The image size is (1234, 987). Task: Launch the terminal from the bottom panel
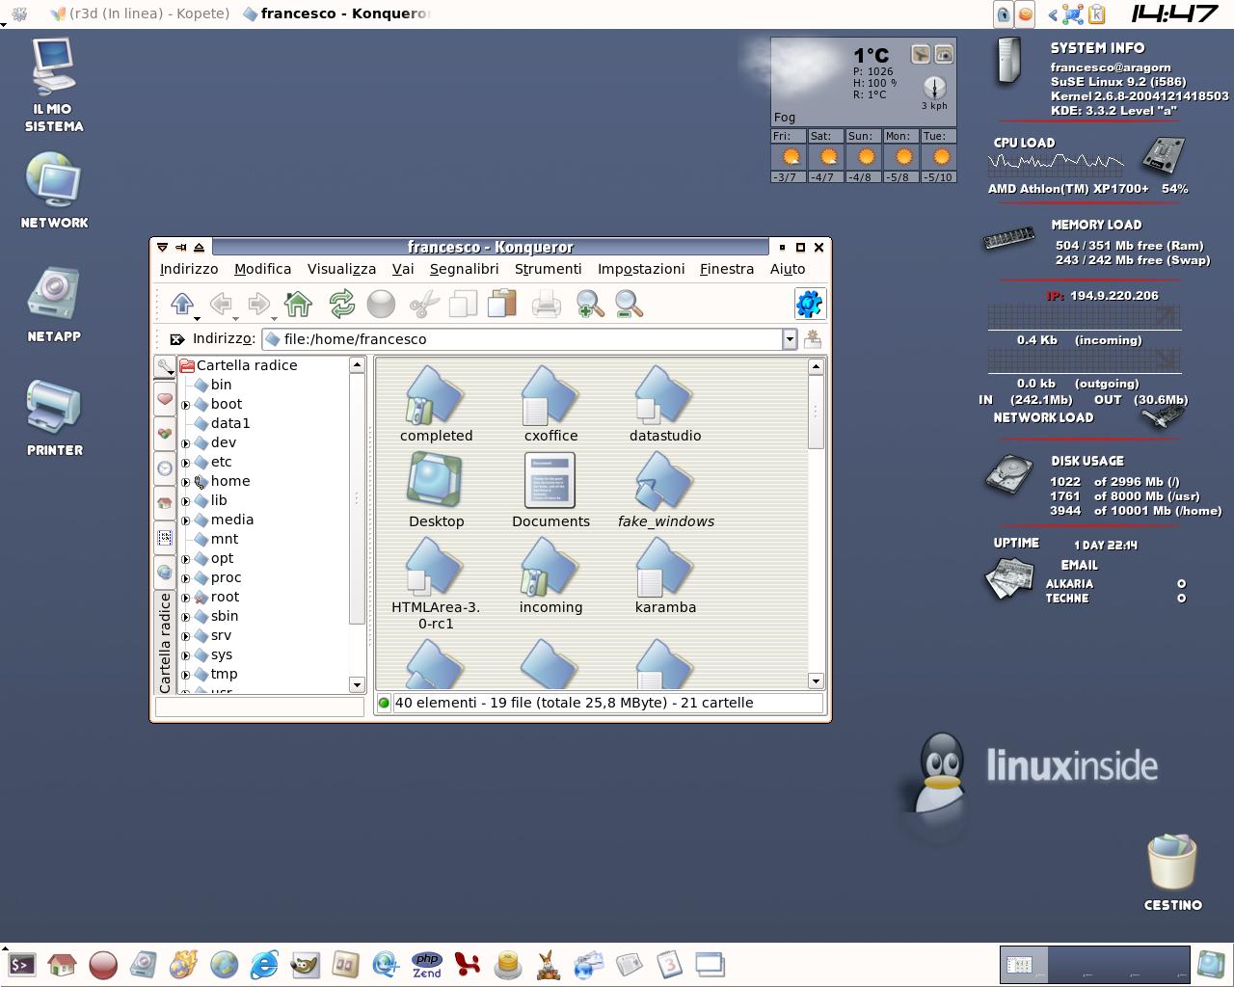21,964
